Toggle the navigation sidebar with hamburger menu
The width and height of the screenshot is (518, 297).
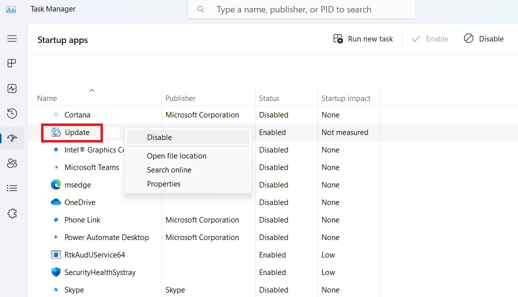[x=12, y=38]
